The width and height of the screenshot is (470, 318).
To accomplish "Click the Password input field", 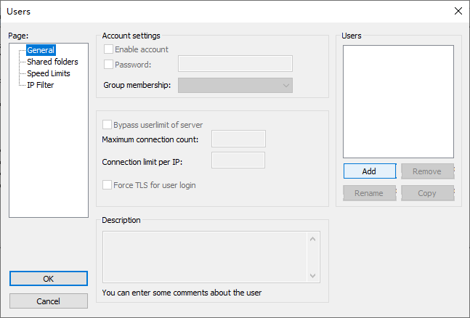I will click(x=235, y=64).
